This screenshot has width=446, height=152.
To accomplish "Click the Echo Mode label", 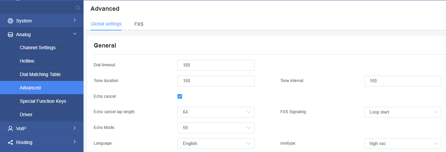I will point(105,128).
